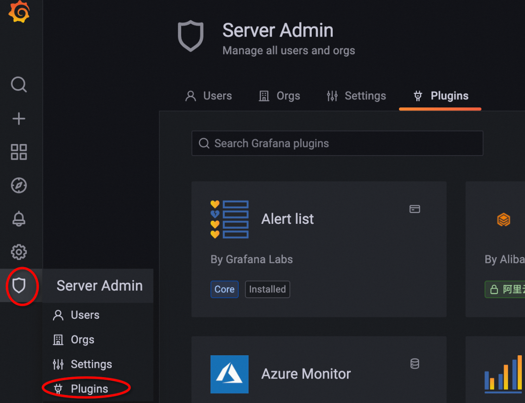Select Plugins in Server Admin flyout menu
525x403 pixels.
[x=81, y=389]
